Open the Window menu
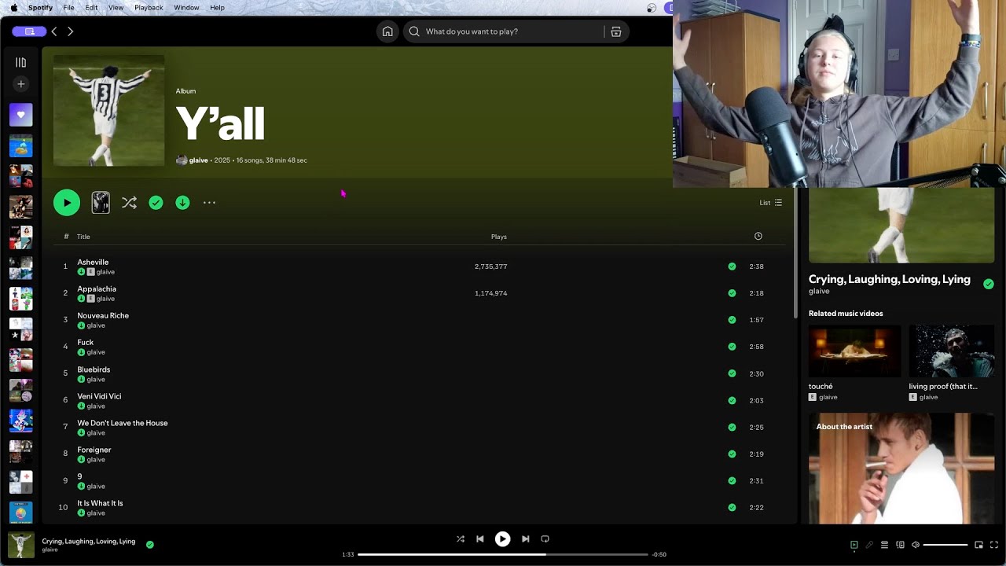 (186, 8)
